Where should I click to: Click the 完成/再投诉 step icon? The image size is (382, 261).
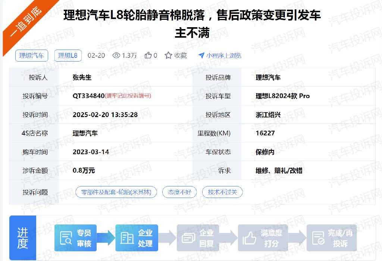(318, 238)
